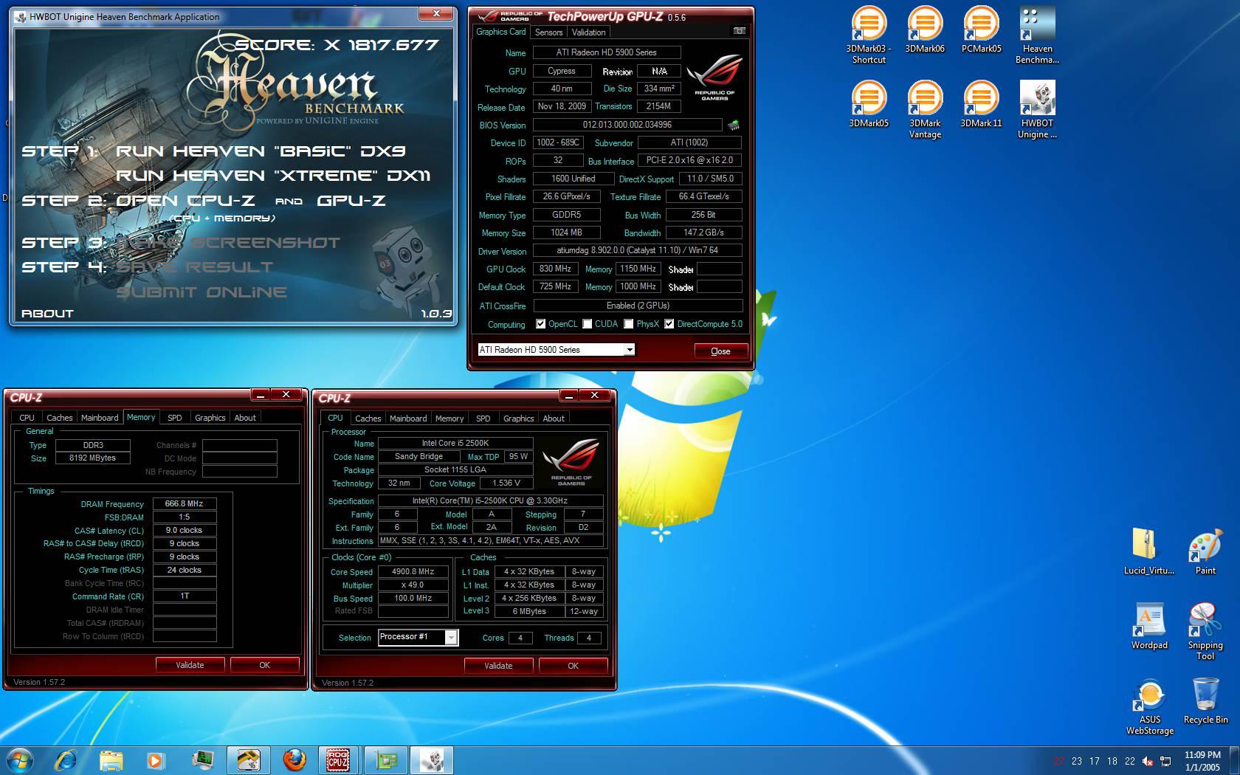Click the Close button in GPU-Z
The height and width of the screenshot is (775, 1240).
(x=720, y=351)
